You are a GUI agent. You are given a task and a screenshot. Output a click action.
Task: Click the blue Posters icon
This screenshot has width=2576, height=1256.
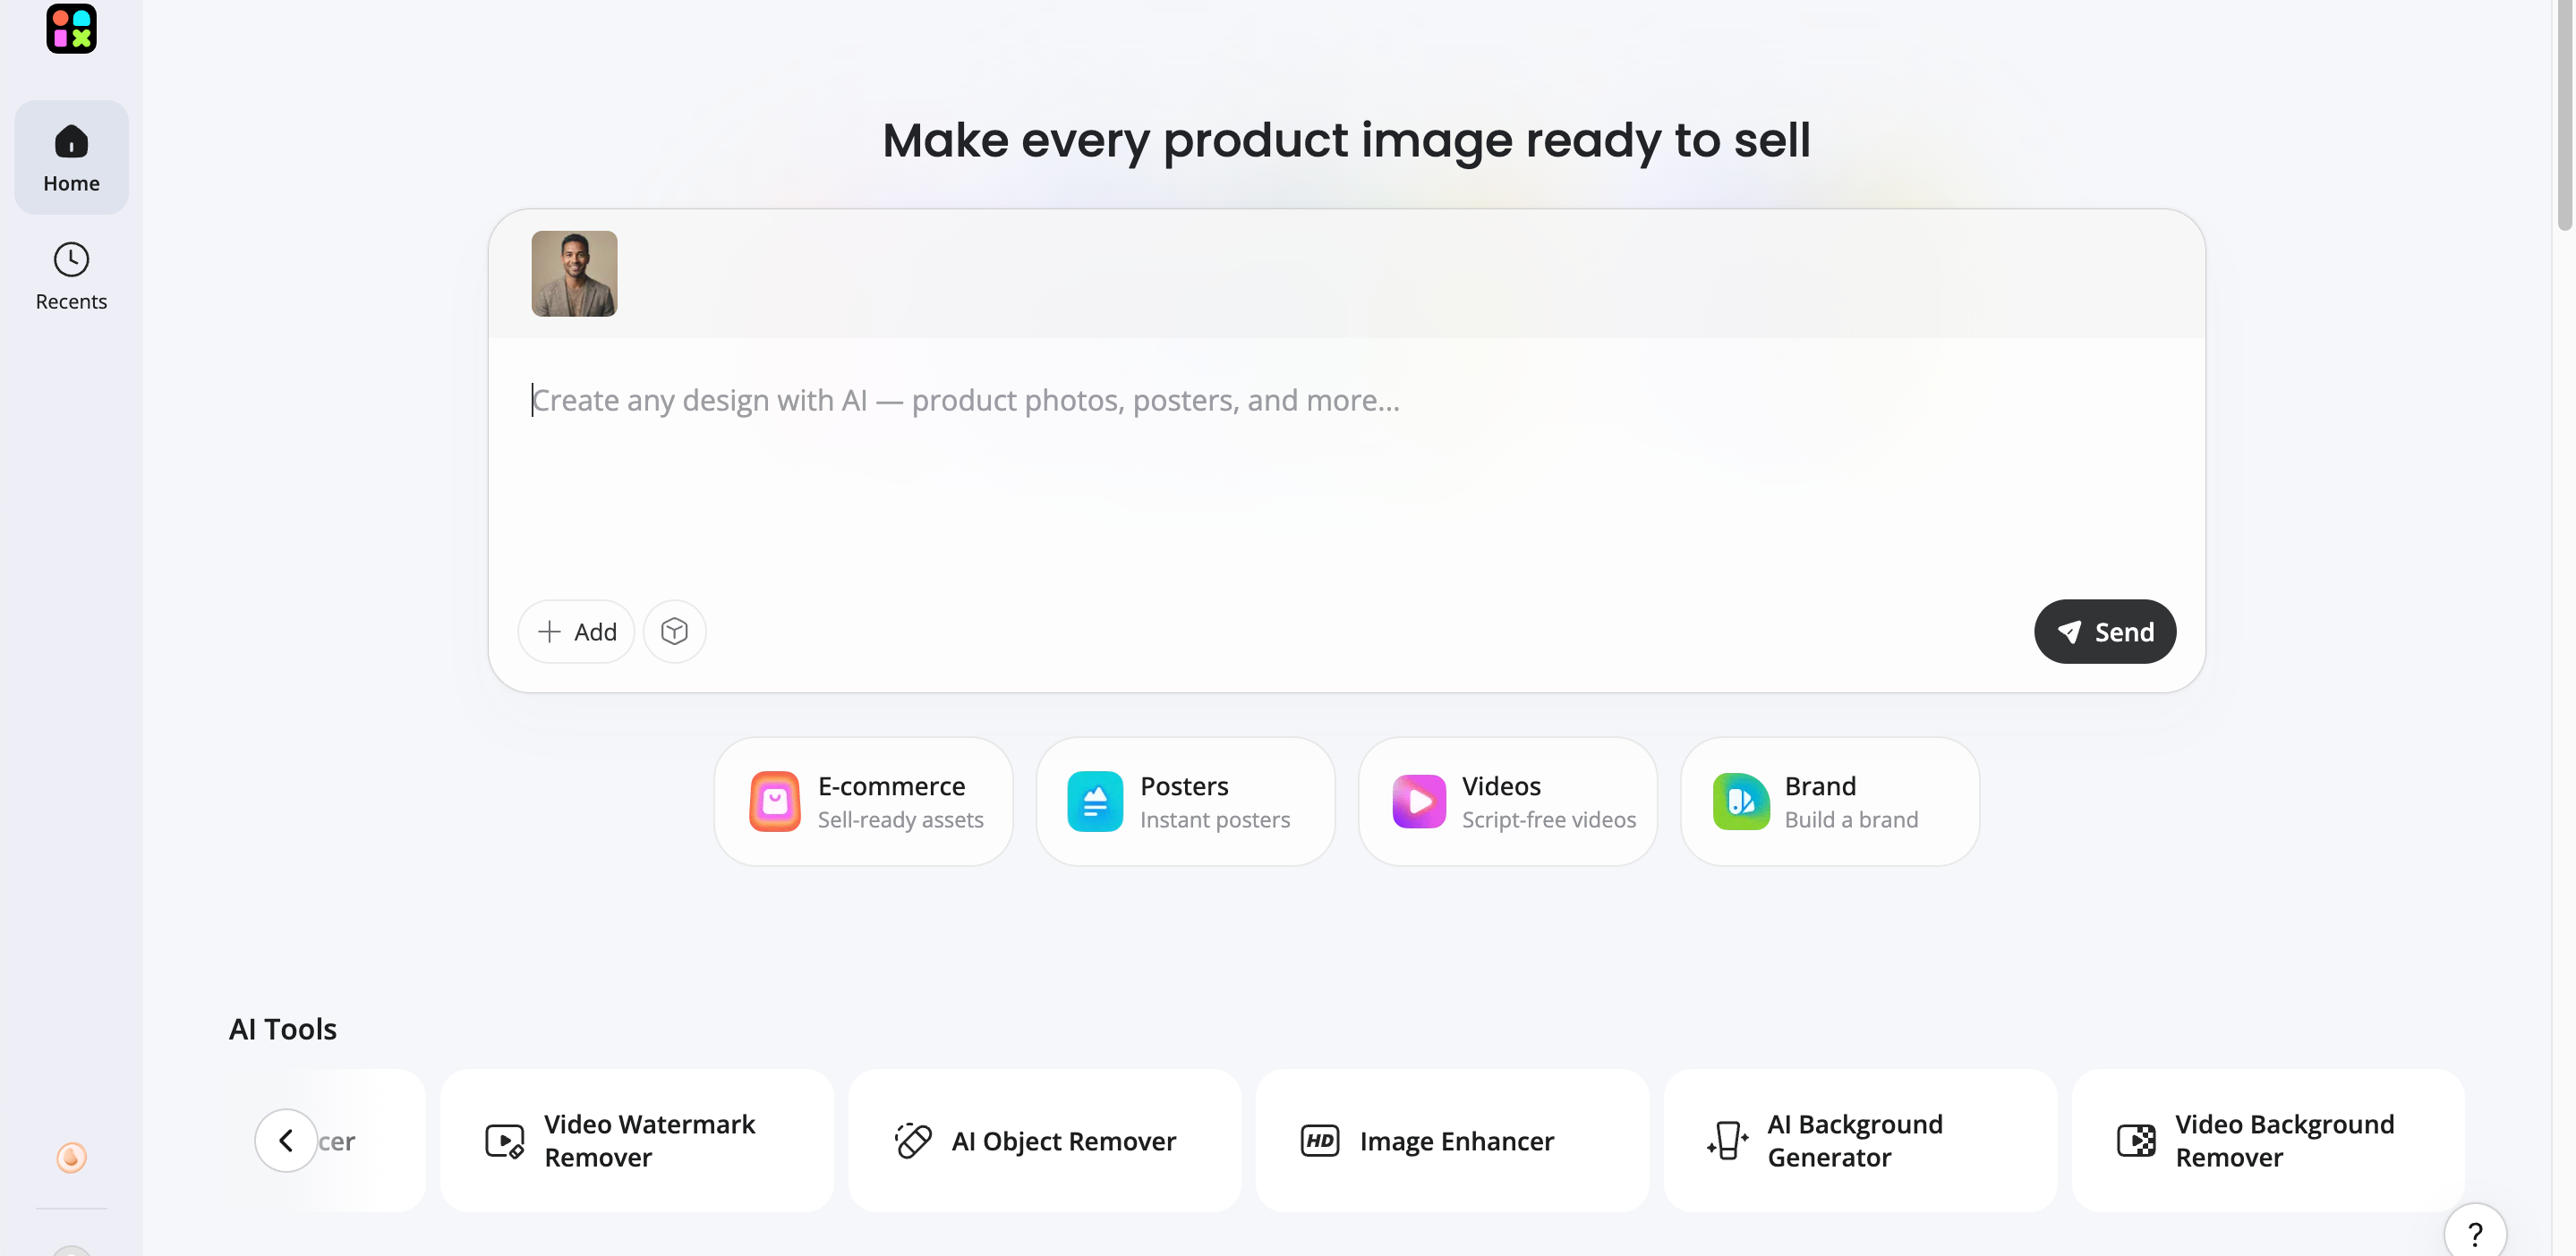1095,802
